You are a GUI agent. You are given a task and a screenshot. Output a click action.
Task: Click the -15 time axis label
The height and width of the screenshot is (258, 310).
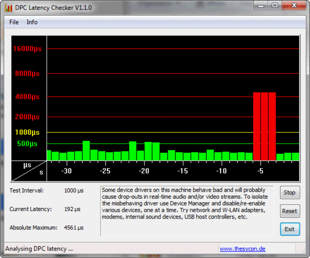coord(183,171)
